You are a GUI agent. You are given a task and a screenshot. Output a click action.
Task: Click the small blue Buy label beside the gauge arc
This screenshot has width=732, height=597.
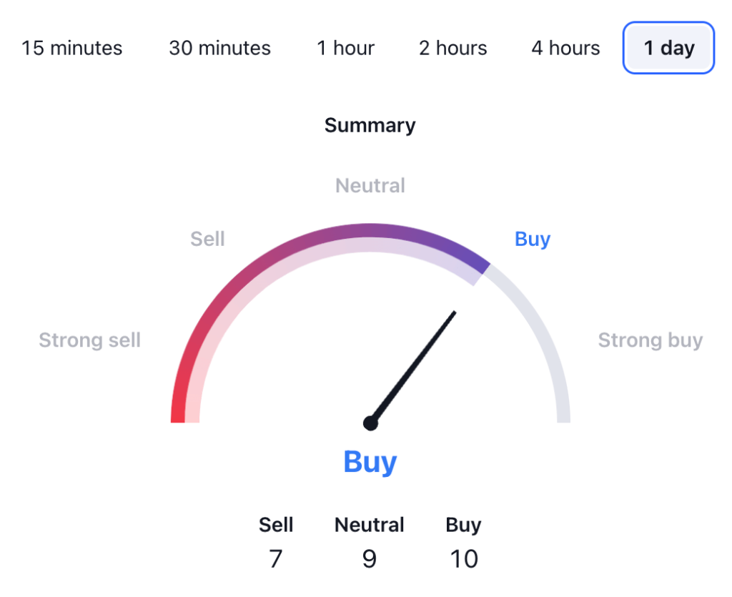(x=533, y=239)
